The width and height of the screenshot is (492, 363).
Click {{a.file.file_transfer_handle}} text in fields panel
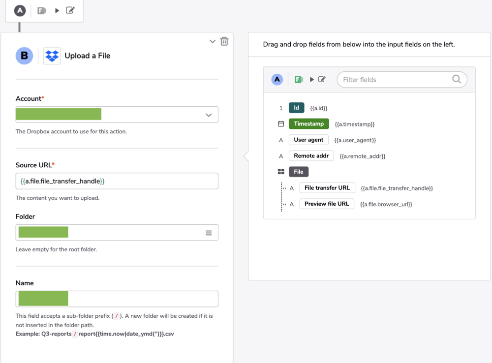(397, 188)
